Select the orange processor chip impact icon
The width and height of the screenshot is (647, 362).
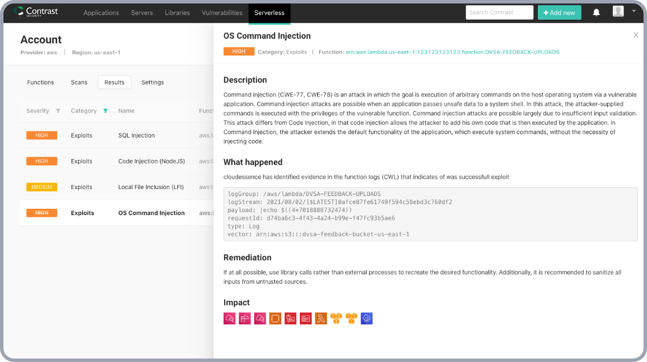point(275,318)
